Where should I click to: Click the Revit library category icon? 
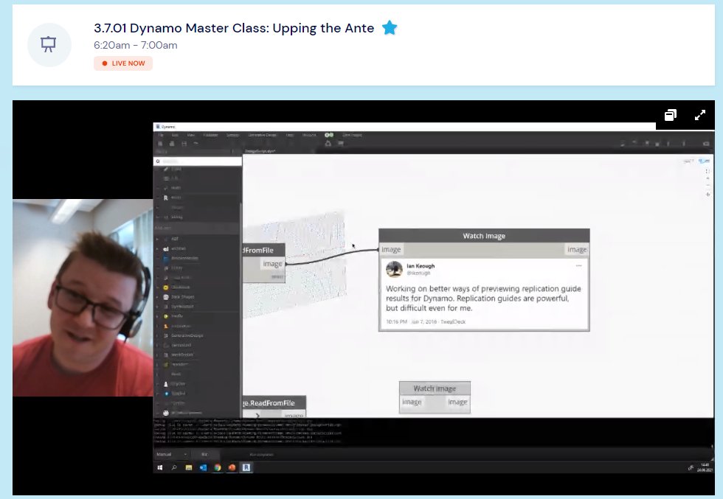[165, 198]
